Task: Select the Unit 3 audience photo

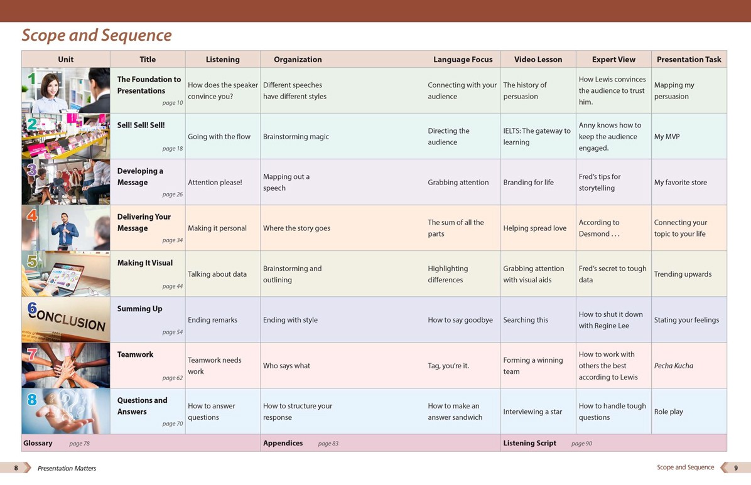Action: pyautogui.click(x=66, y=182)
